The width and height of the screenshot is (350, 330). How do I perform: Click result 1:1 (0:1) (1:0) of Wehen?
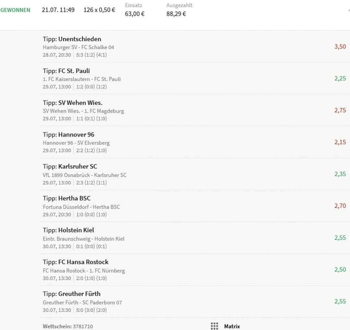pos(91,119)
